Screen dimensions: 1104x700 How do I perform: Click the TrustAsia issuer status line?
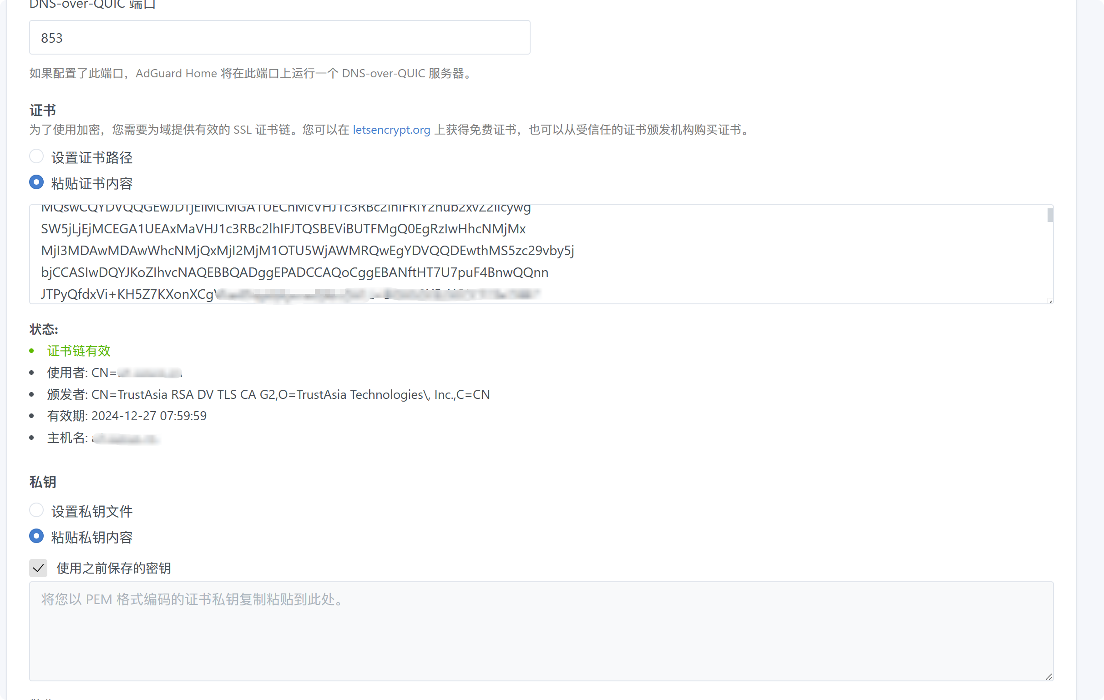click(268, 394)
